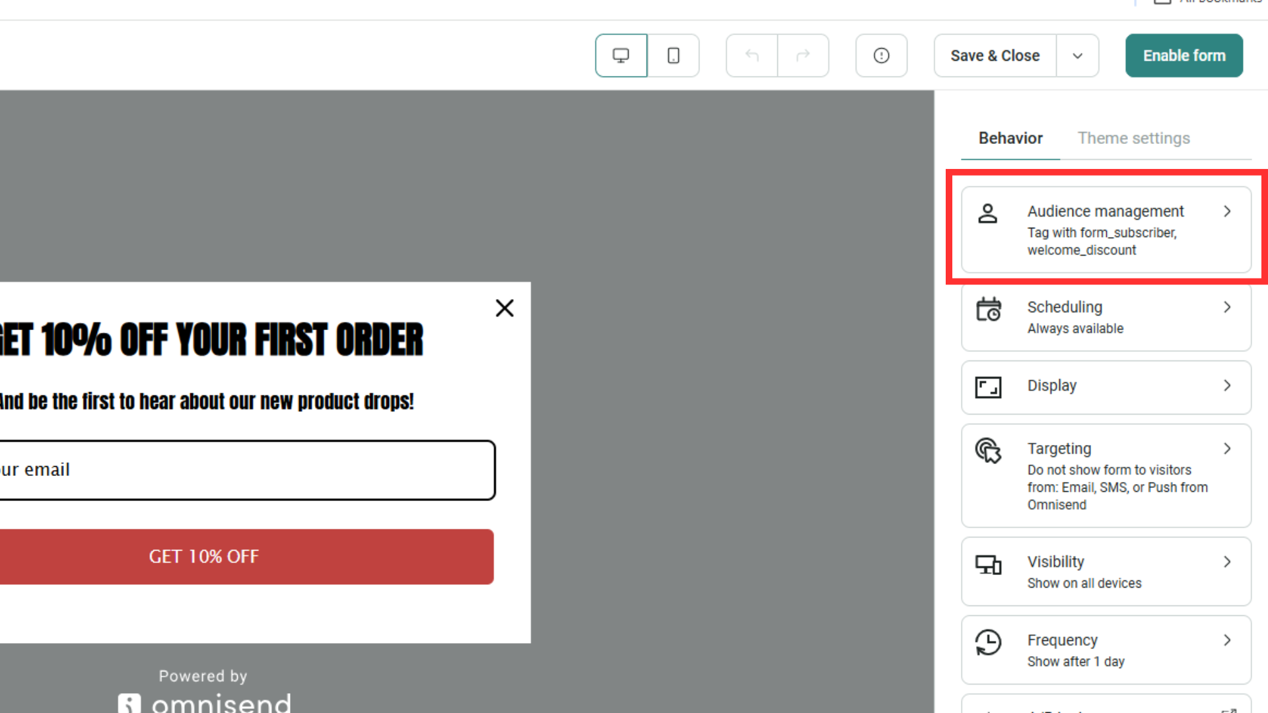Image resolution: width=1268 pixels, height=713 pixels.
Task: Click the Display frame icon
Action: point(989,388)
